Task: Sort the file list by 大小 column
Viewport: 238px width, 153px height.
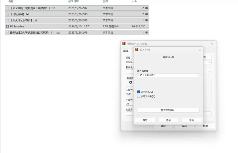Action: tap(134, 1)
